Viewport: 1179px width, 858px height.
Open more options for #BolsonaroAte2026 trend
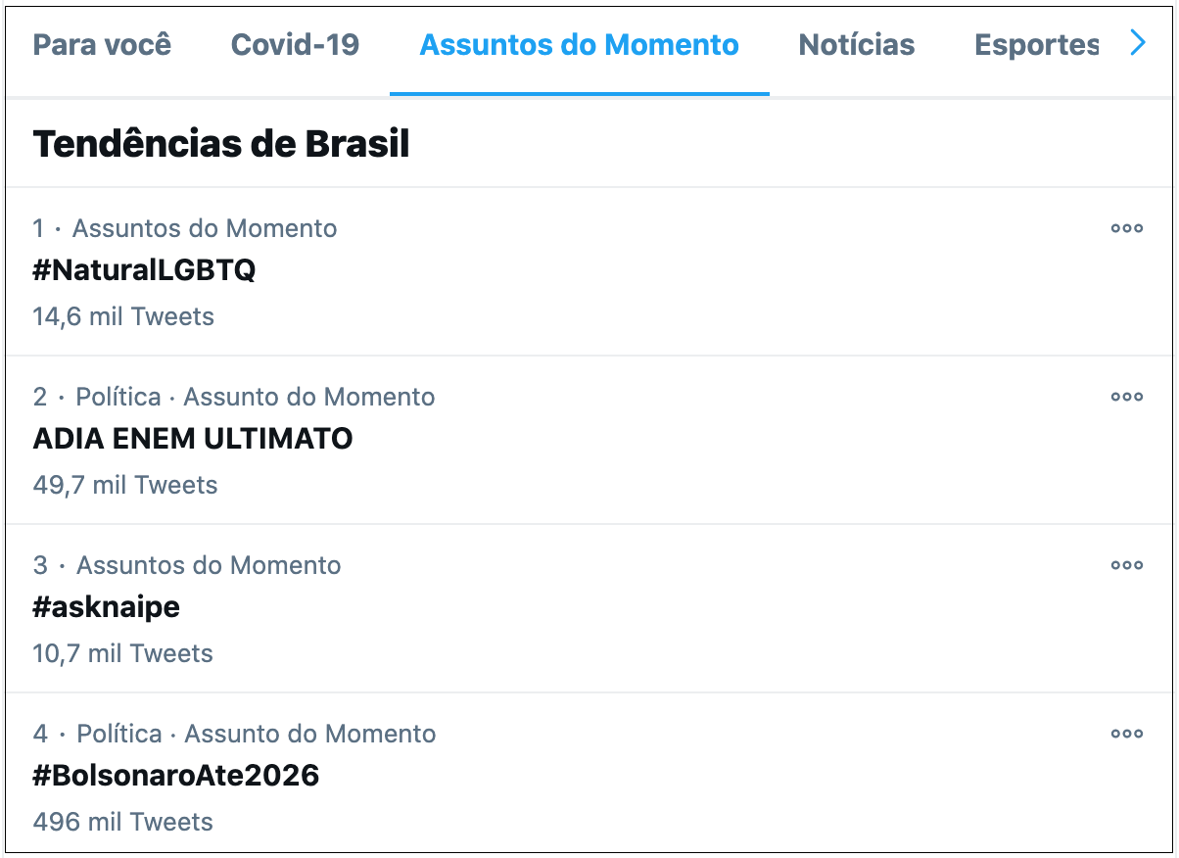[1126, 734]
